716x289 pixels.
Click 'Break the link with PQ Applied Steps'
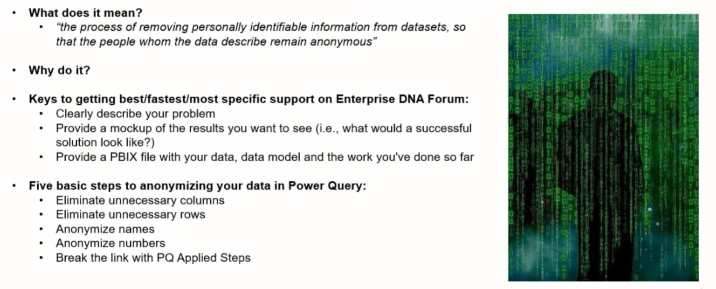(153, 258)
